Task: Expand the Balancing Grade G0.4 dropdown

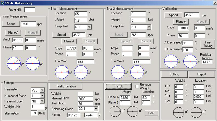Action: [96, 109]
